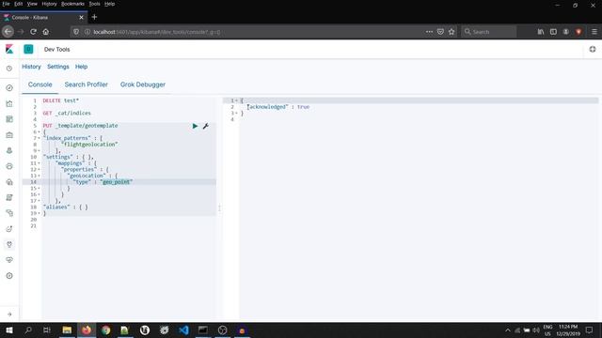The width and height of the screenshot is (602, 338).
Task: Open Firefox Bookmarks menu
Action: pos(72,4)
